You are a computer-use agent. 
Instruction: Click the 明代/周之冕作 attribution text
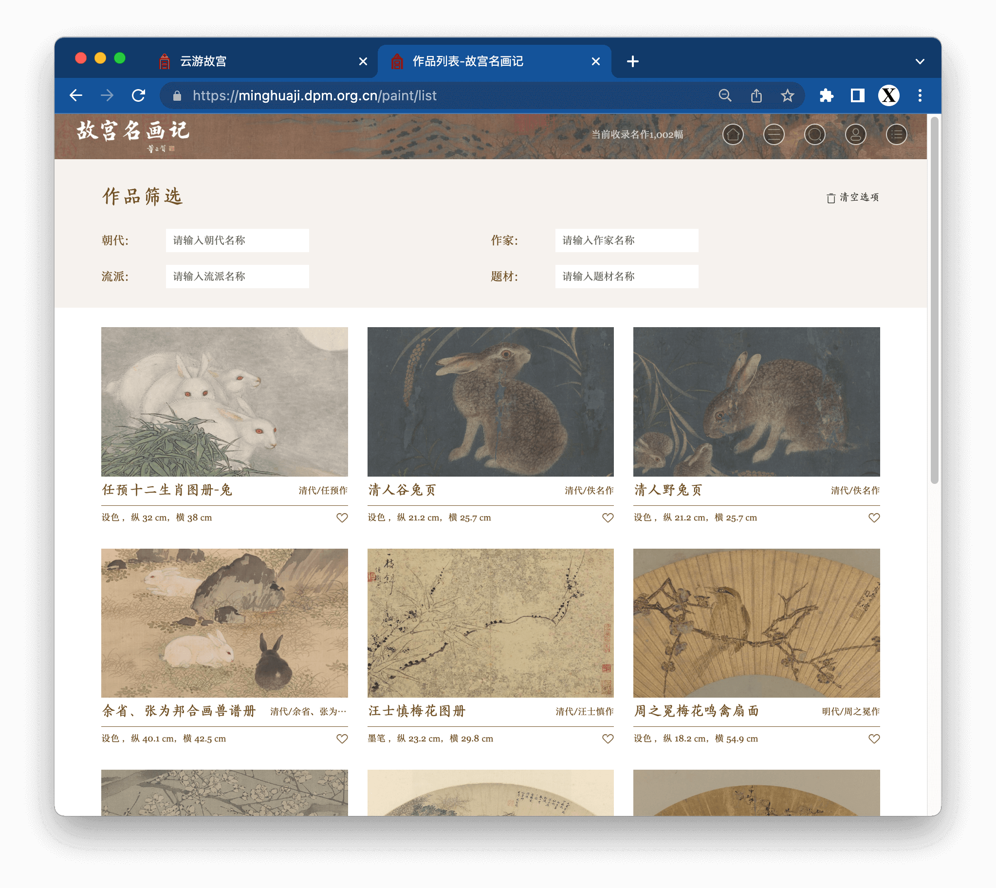coord(850,712)
